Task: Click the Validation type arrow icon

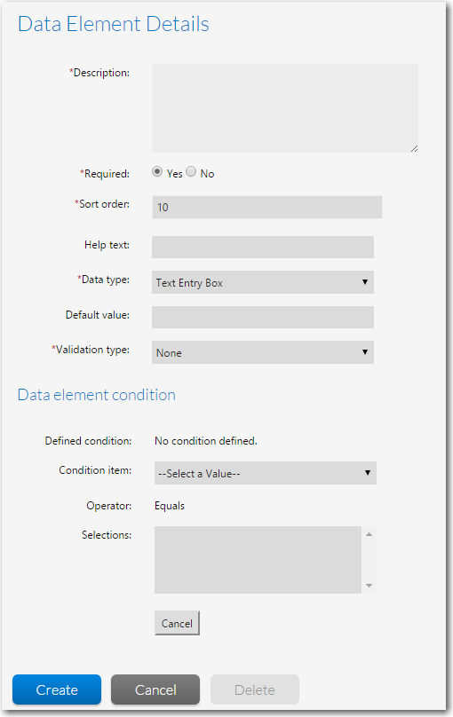Action: 365,351
